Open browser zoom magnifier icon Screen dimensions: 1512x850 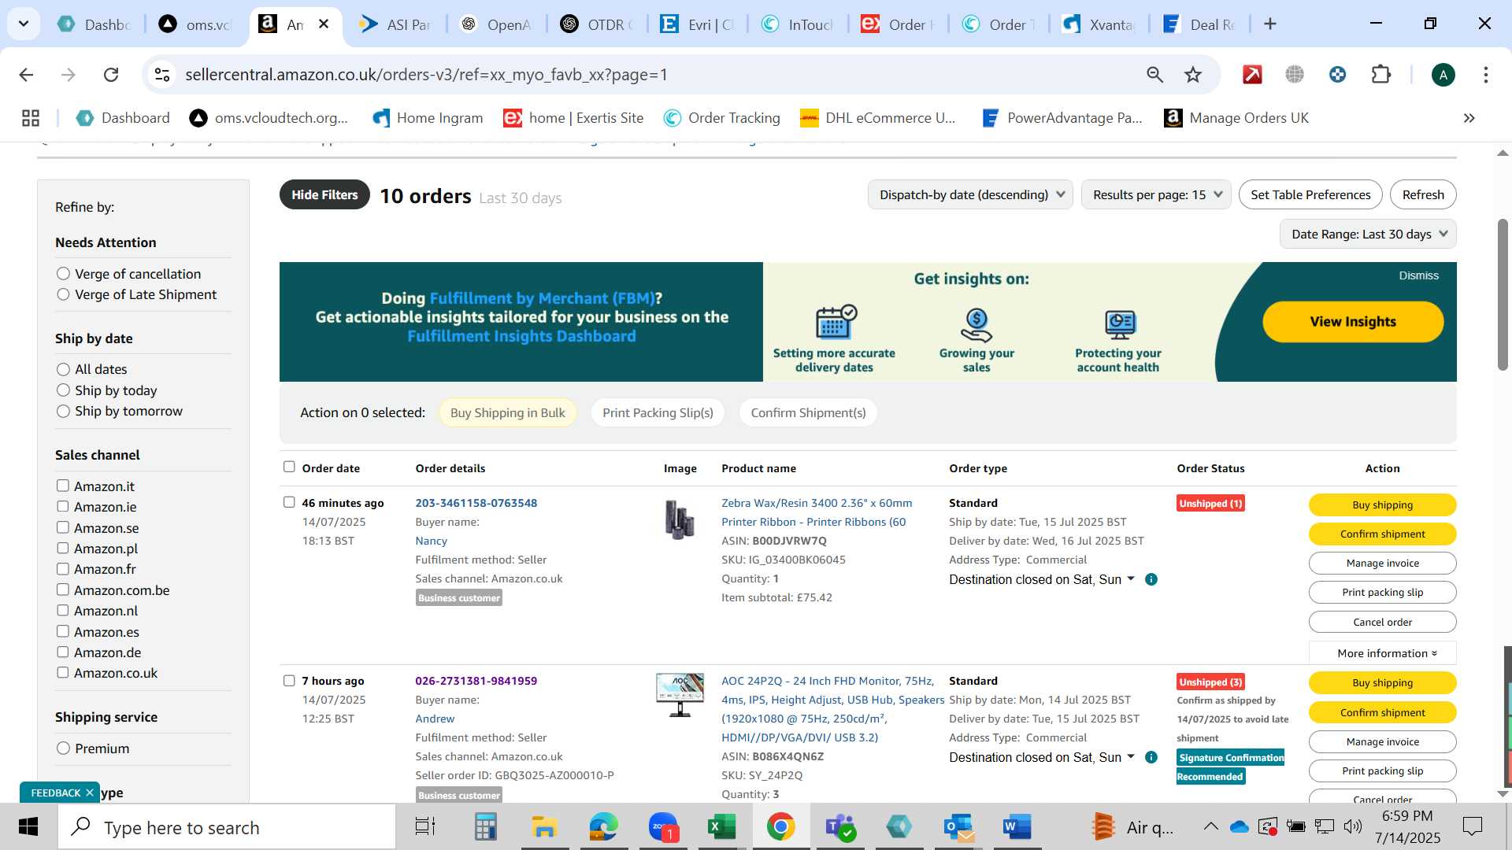click(1154, 75)
